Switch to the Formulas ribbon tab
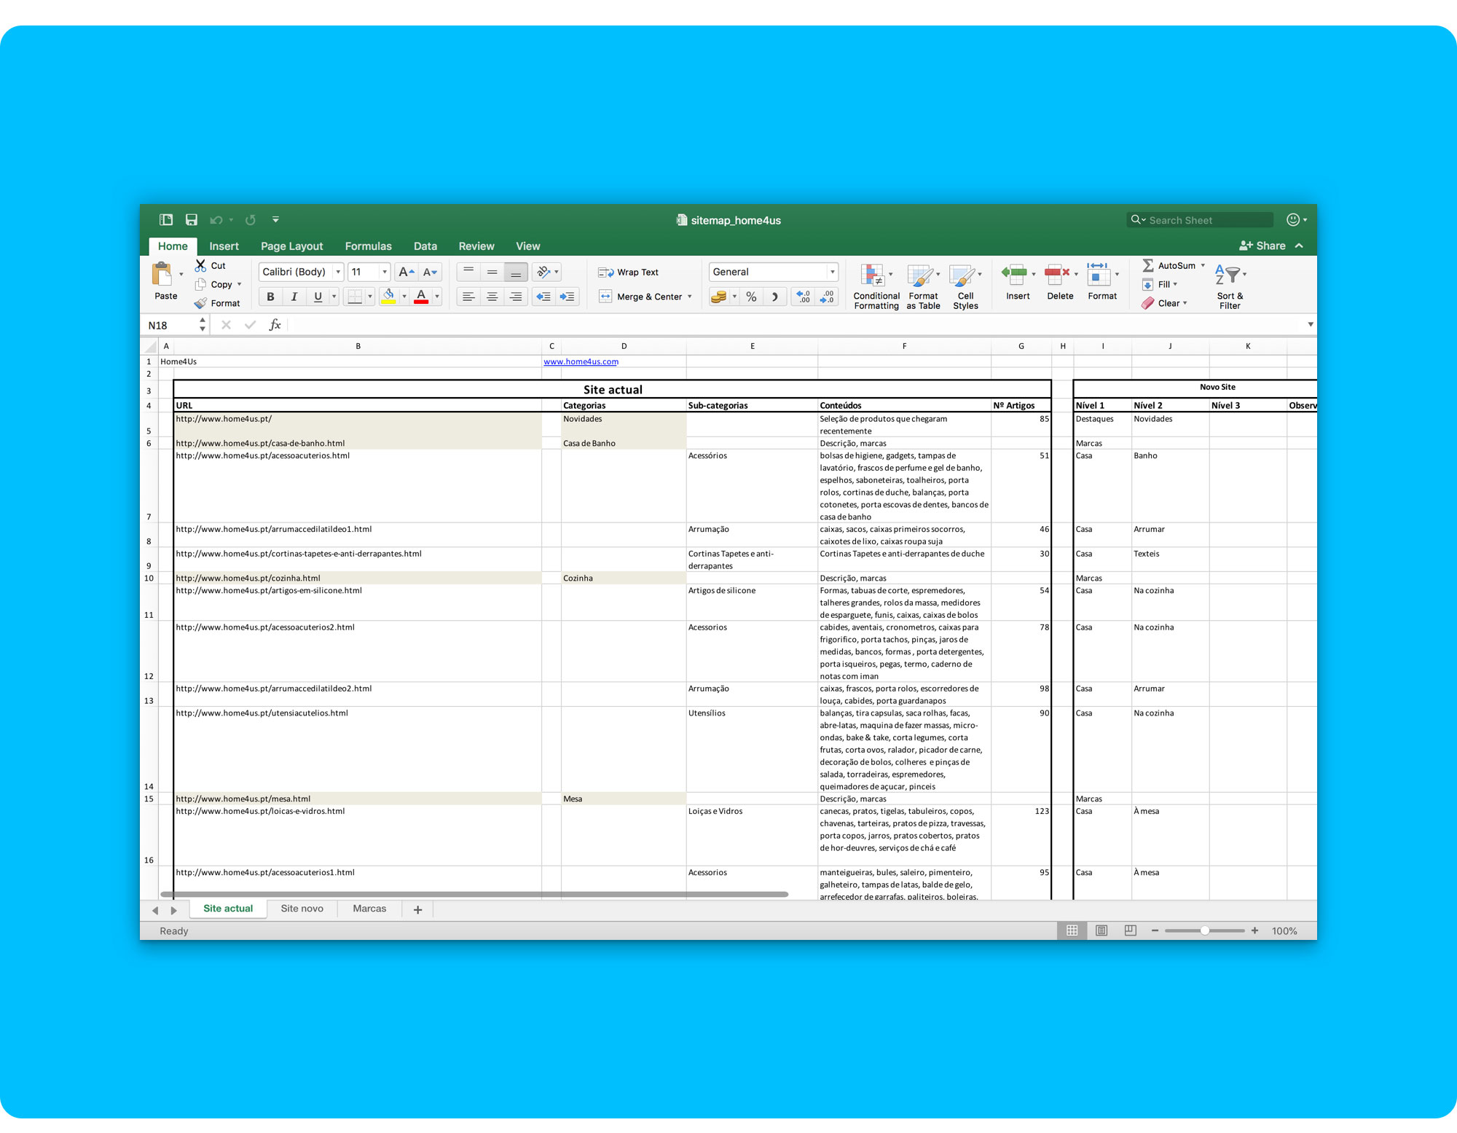The height and width of the screenshot is (1133, 1457). (368, 246)
